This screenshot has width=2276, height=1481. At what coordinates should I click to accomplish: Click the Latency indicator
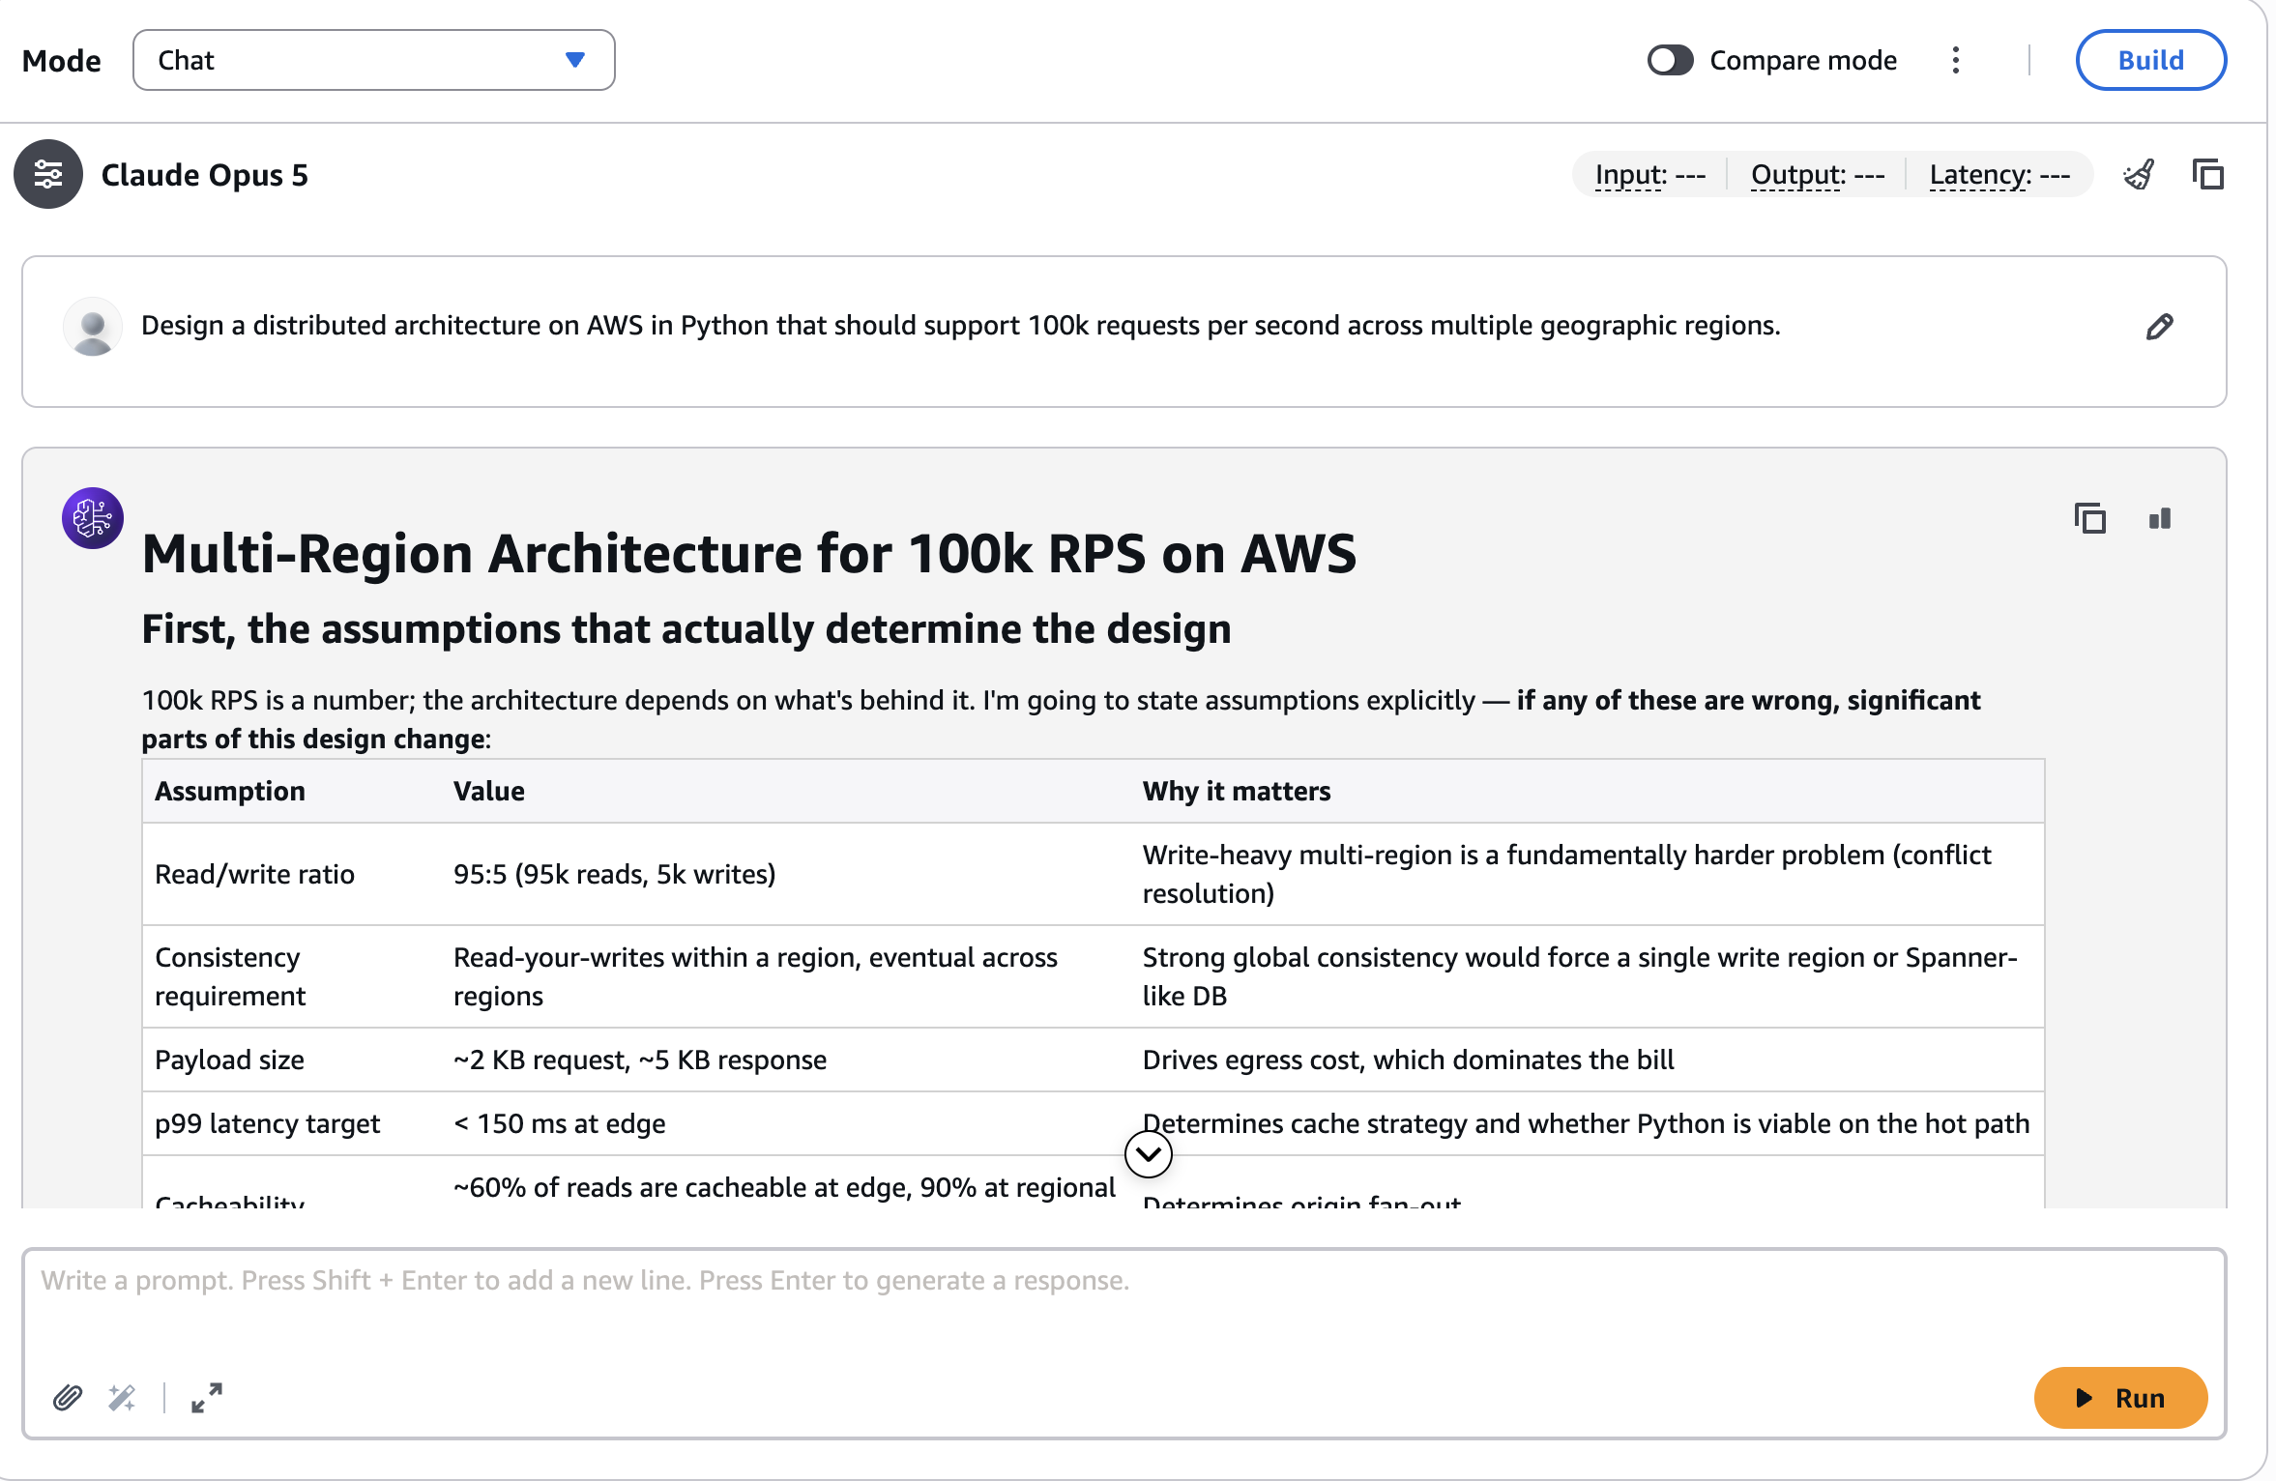click(x=1999, y=175)
